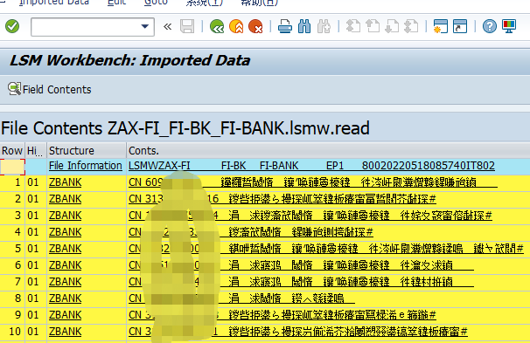Collapse command field with double chevron
Image resolution: width=530 pixels, height=343 pixels.
coord(167,26)
